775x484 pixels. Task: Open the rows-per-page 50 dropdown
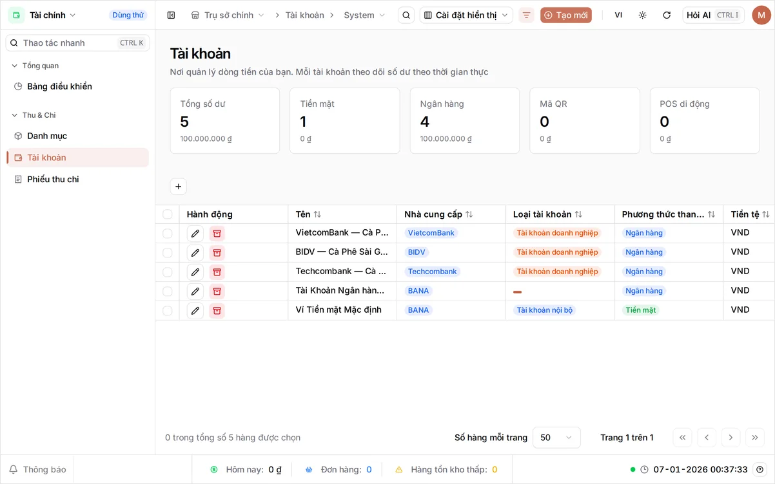pyautogui.click(x=556, y=438)
